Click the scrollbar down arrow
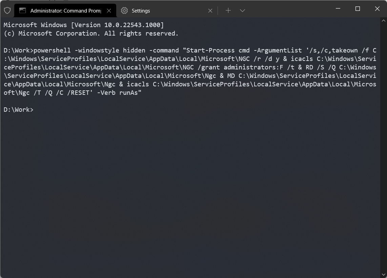 pyautogui.click(x=384, y=274)
